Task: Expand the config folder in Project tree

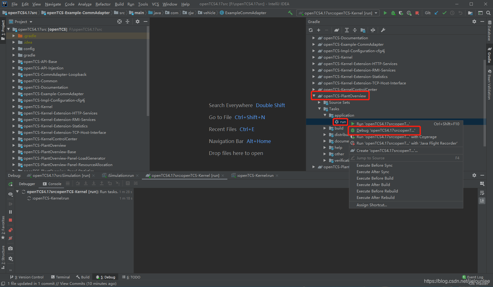Action: (x=14, y=48)
